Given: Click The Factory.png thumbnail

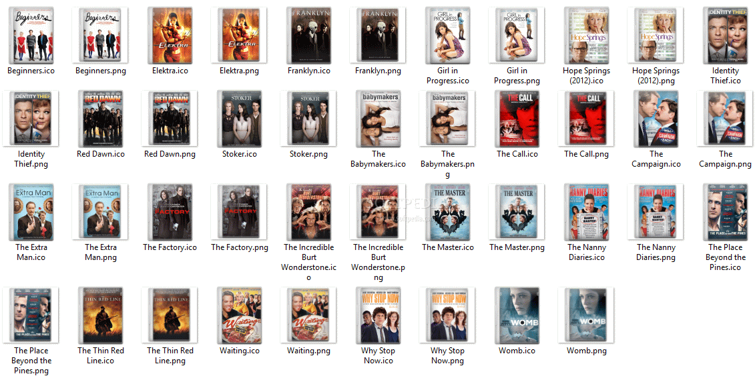Looking at the screenshot, I should (x=239, y=212).
